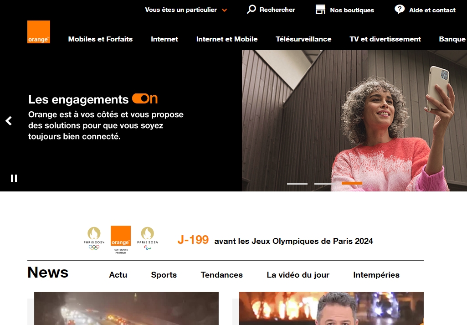Open the man with fire news thumbnail
This screenshot has height=325, width=467.
click(331, 308)
